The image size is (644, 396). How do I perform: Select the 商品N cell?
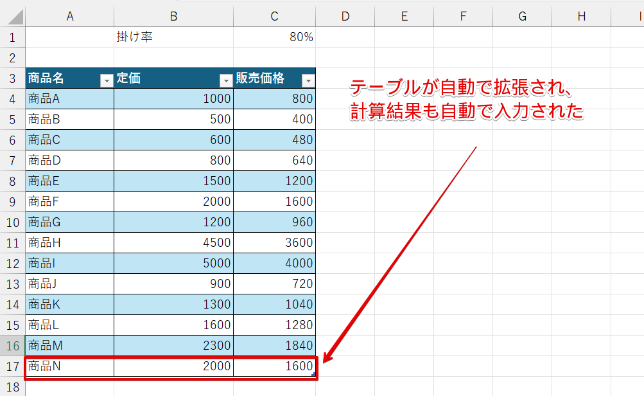70,366
